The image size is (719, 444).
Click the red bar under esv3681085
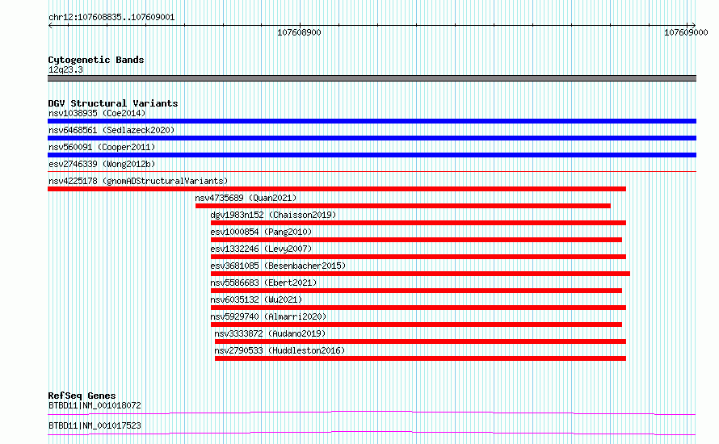point(420,274)
